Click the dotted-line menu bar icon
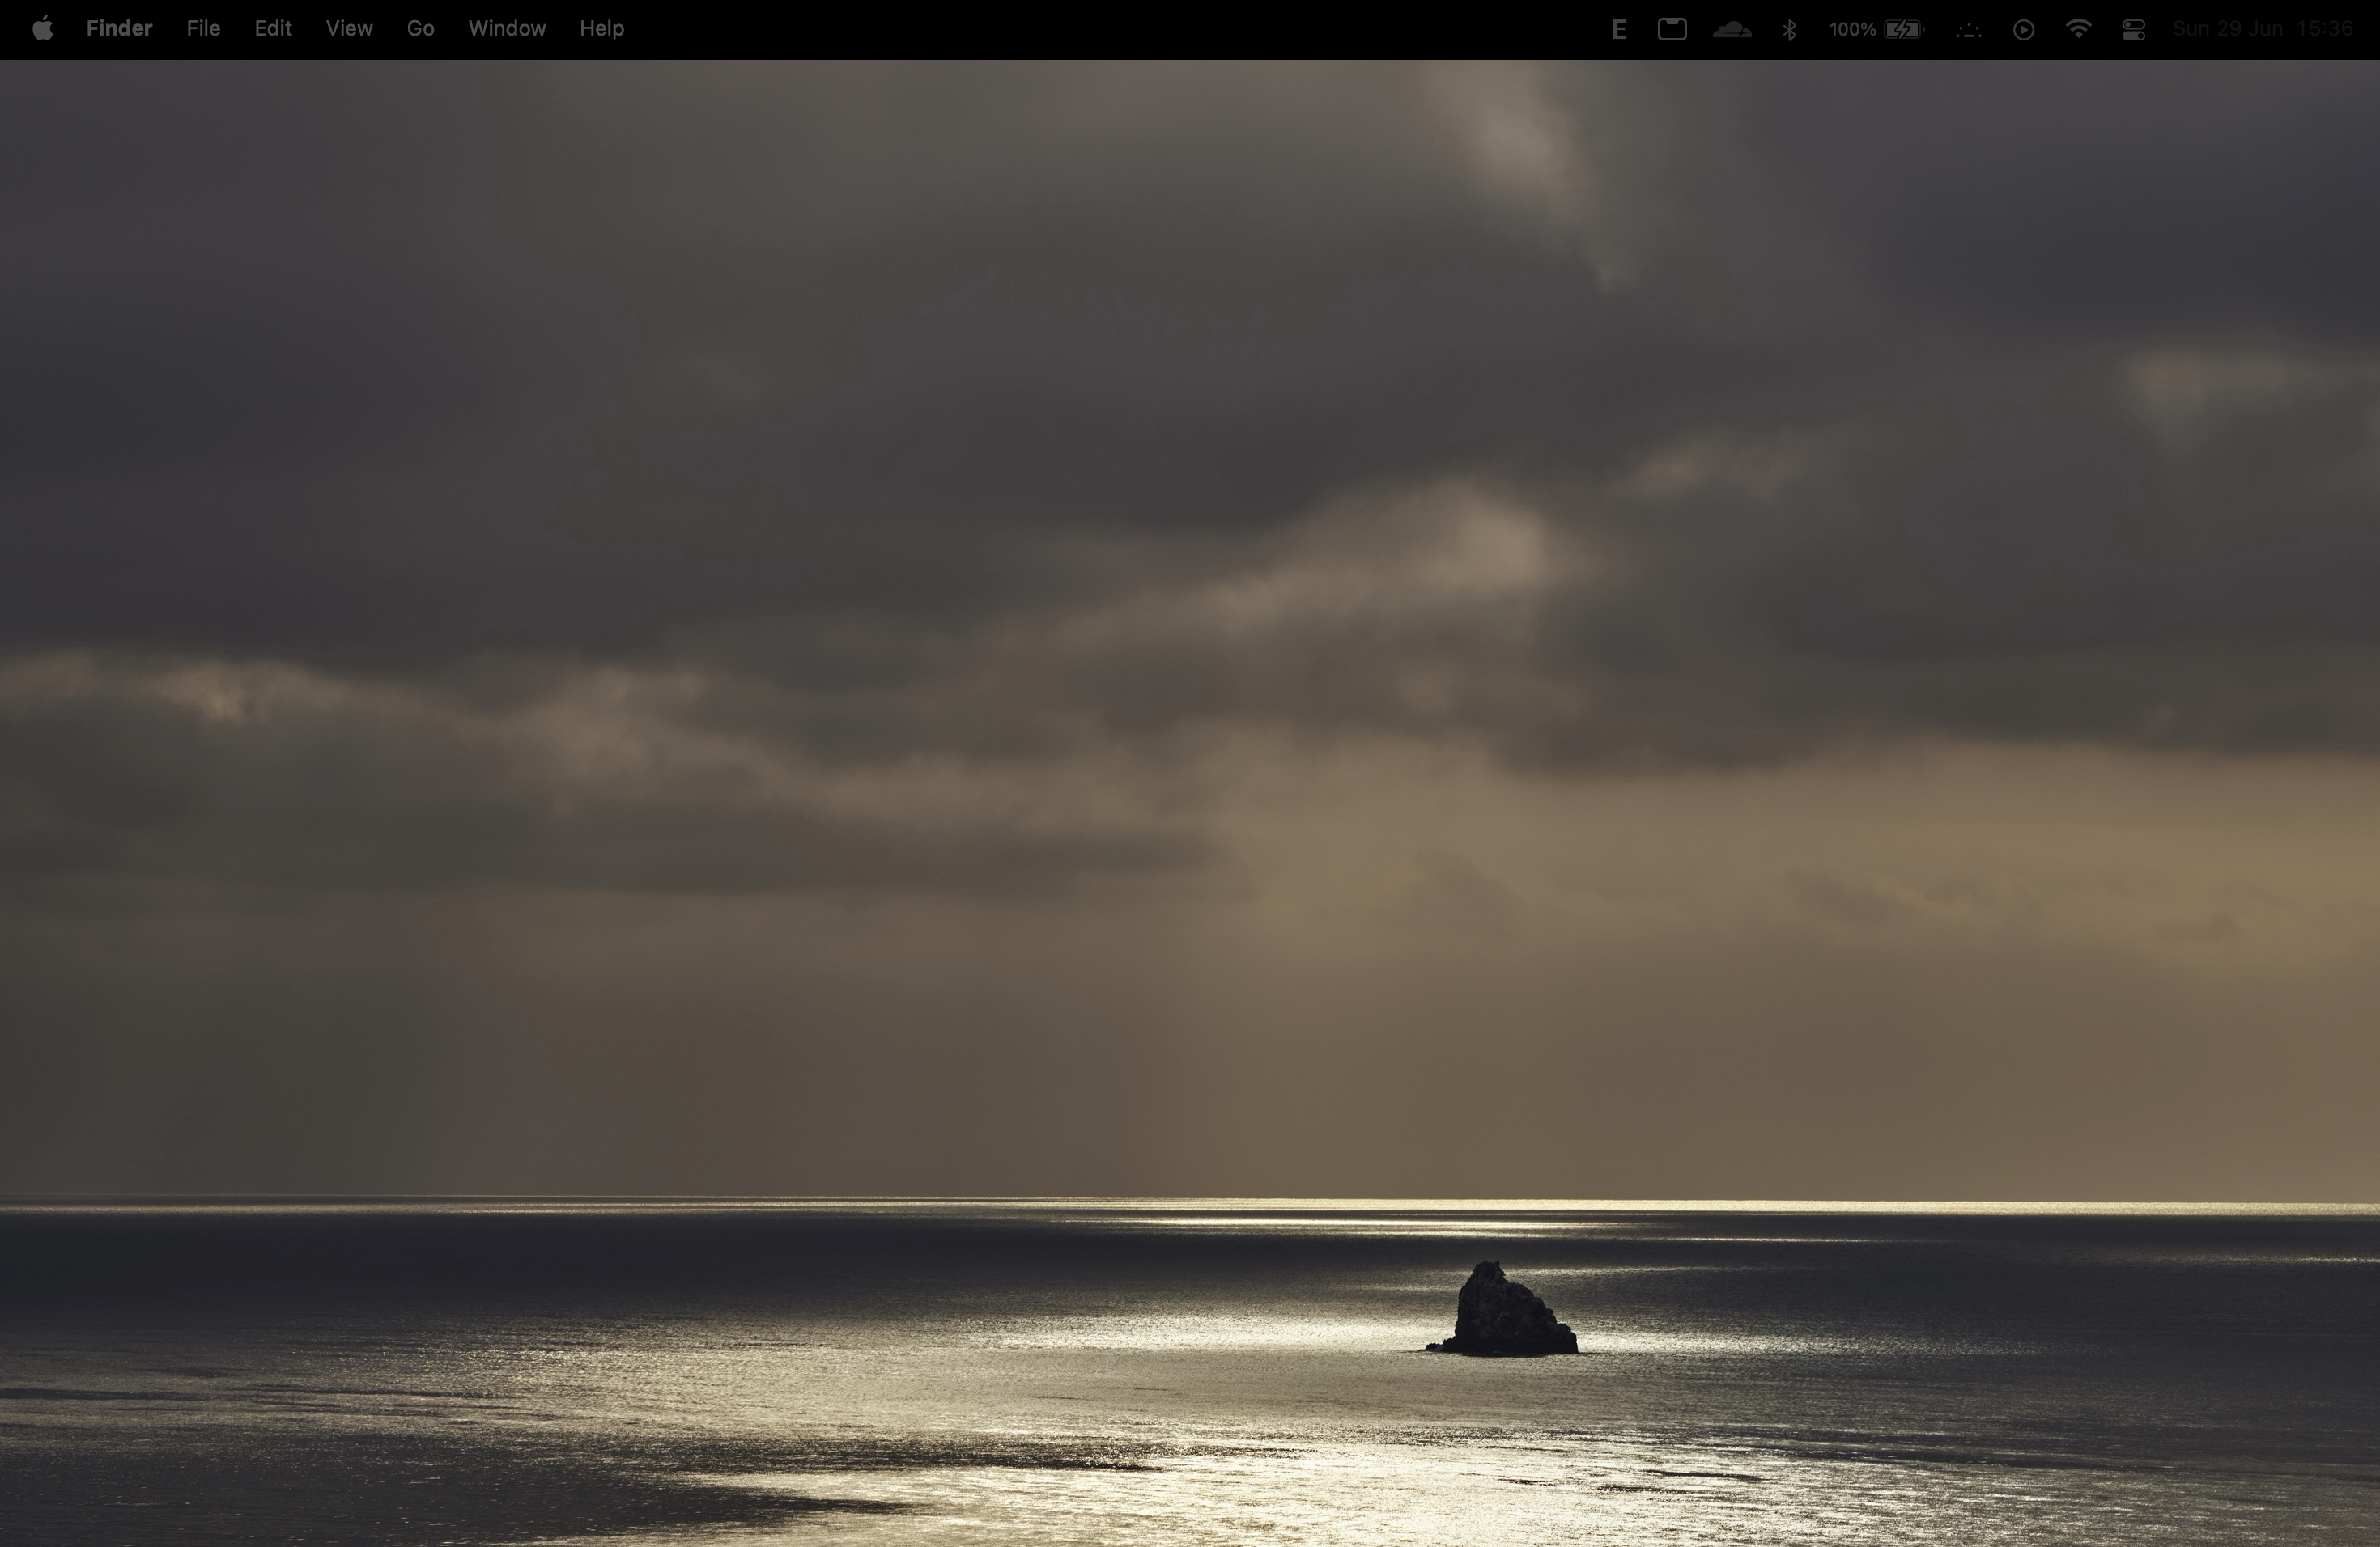This screenshot has width=2380, height=1547. tap(1968, 30)
